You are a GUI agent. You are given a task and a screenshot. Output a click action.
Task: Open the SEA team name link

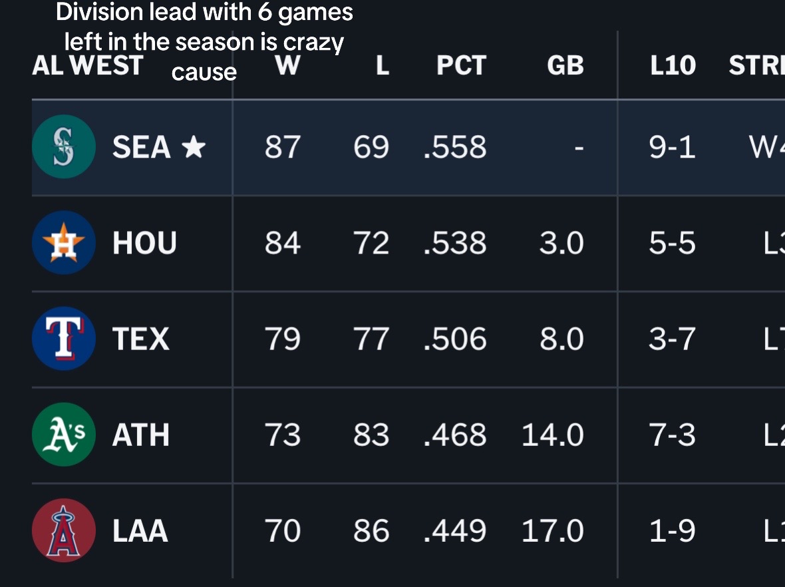[x=141, y=147]
